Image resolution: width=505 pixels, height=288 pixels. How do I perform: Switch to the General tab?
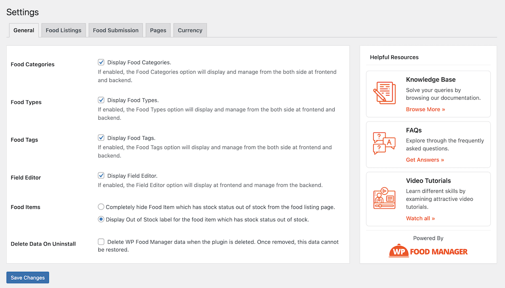pos(24,30)
